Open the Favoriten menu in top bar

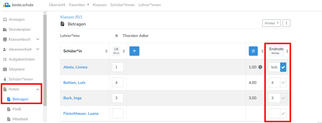(x=79, y=5)
